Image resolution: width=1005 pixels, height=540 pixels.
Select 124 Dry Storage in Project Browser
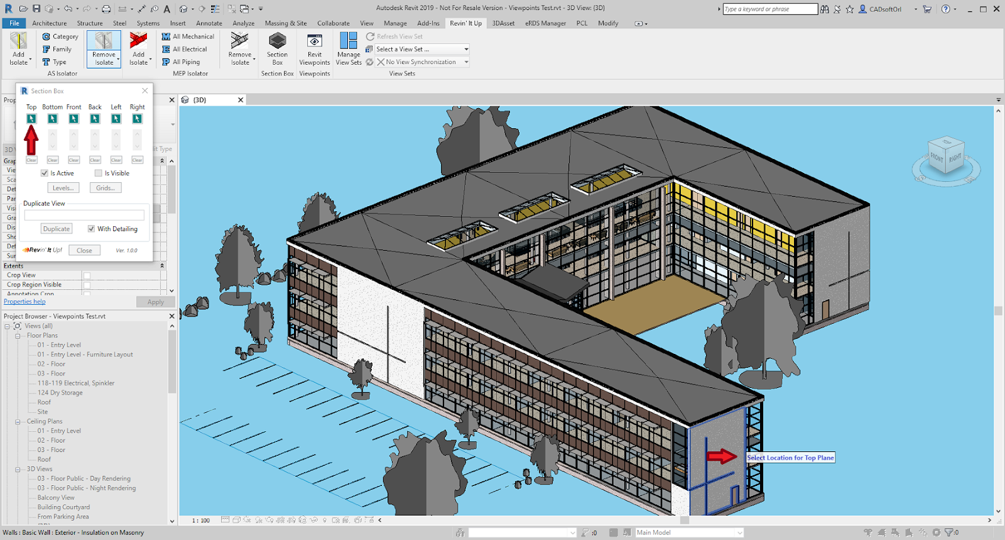[60, 393]
